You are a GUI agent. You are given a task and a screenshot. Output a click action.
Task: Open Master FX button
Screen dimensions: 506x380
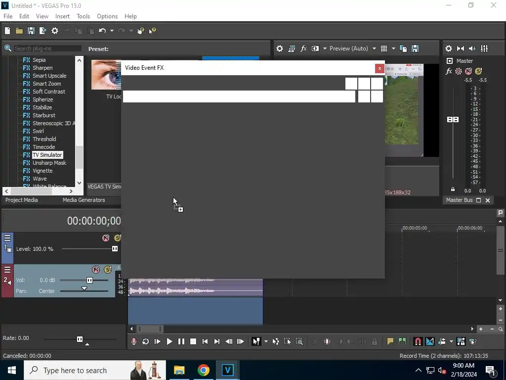pyautogui.click(x=449, y=71)
